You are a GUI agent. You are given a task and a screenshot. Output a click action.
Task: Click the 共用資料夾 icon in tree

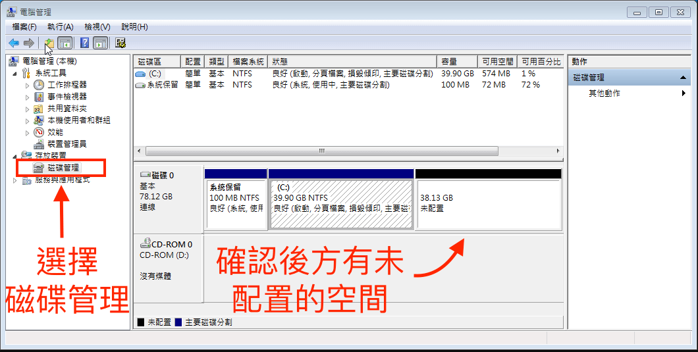click(x=39, y=109)
